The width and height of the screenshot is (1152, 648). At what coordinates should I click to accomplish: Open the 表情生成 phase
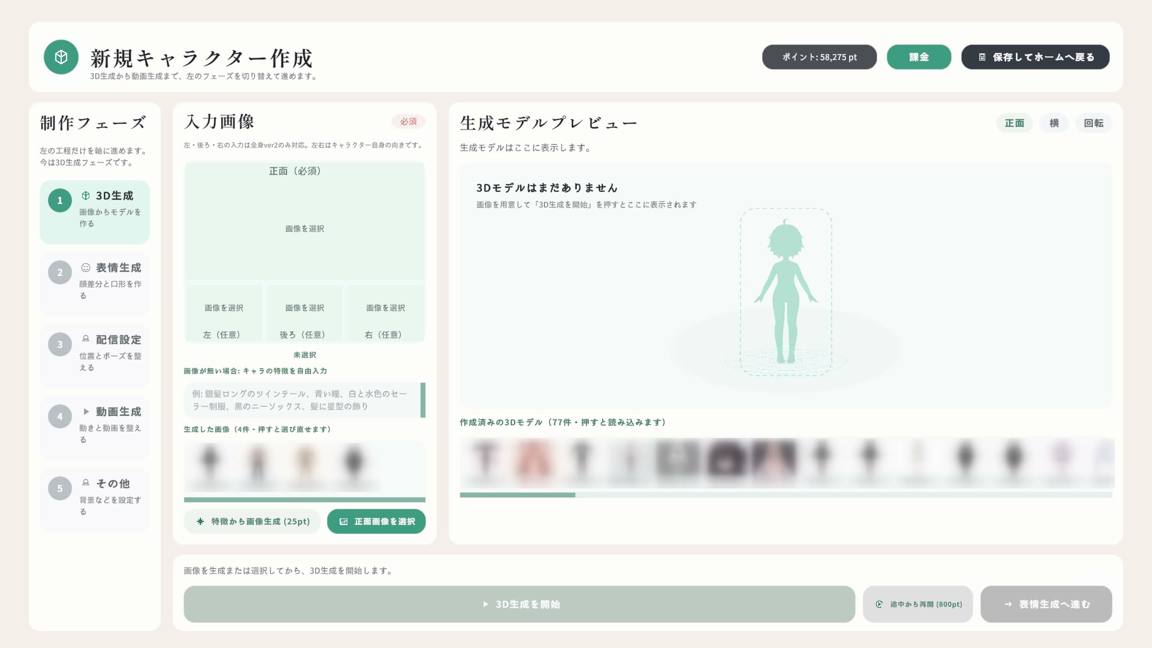coord(95,284)
